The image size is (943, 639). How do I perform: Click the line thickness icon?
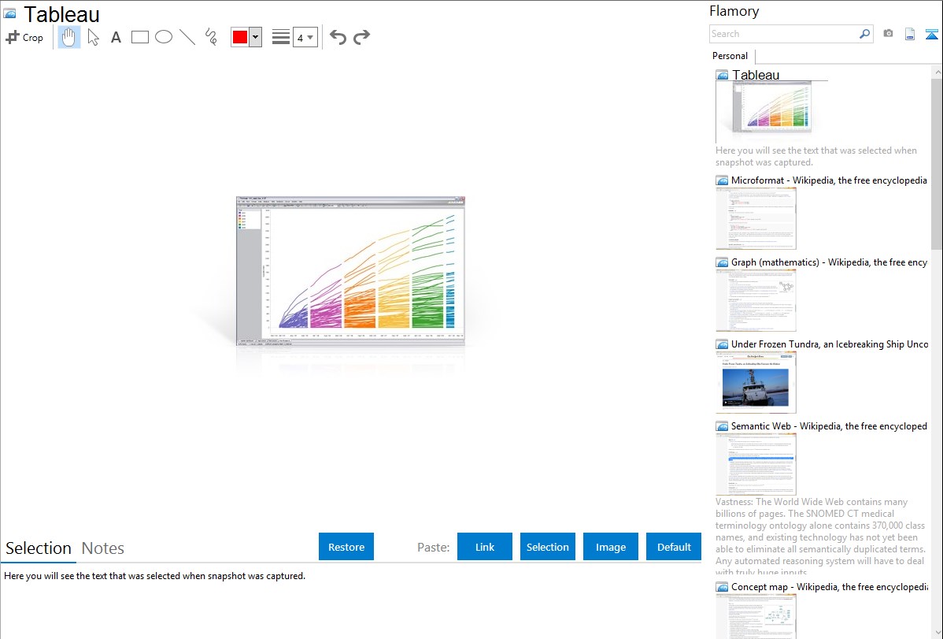pos(281,37)
